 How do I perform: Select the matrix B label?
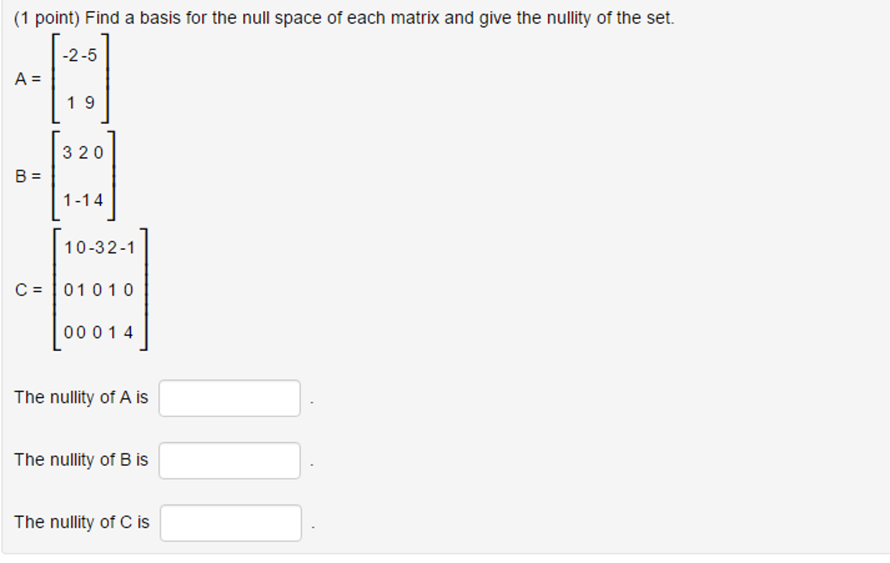[28, 176]
